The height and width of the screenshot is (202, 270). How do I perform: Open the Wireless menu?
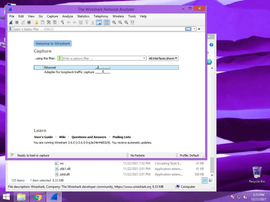(x=118, y=16)
